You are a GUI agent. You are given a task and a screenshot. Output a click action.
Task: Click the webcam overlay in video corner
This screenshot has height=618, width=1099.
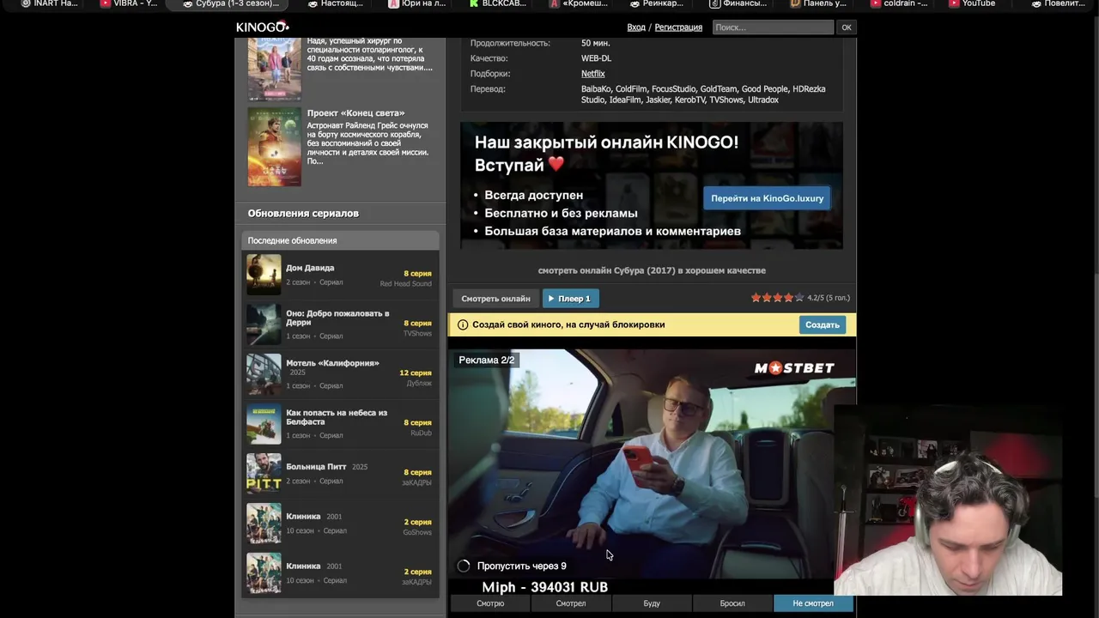coord(948,500)
